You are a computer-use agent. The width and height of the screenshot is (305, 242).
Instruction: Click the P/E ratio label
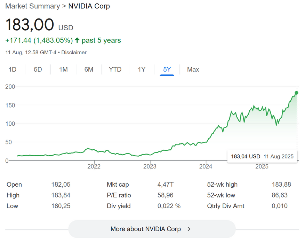(x=119, y=195)
